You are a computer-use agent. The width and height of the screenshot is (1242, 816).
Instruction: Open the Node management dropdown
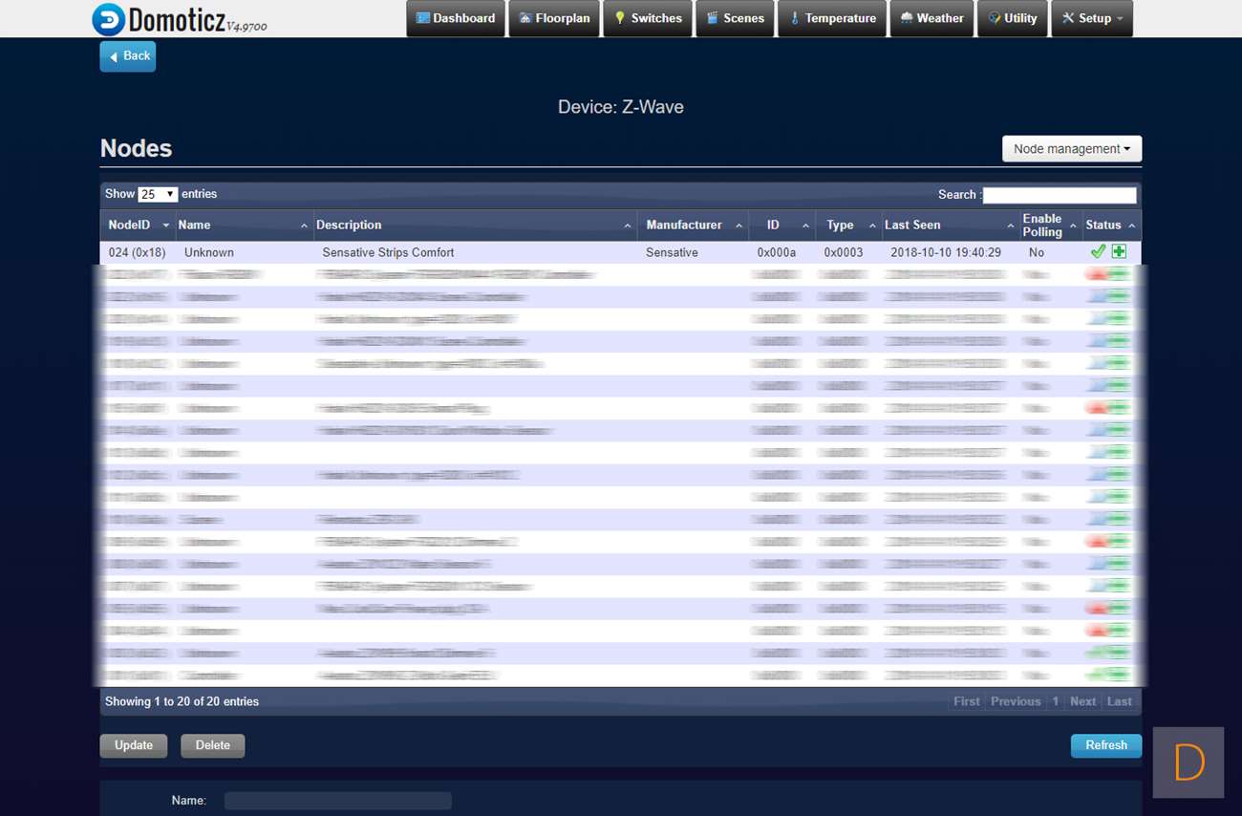[1071, 149]
